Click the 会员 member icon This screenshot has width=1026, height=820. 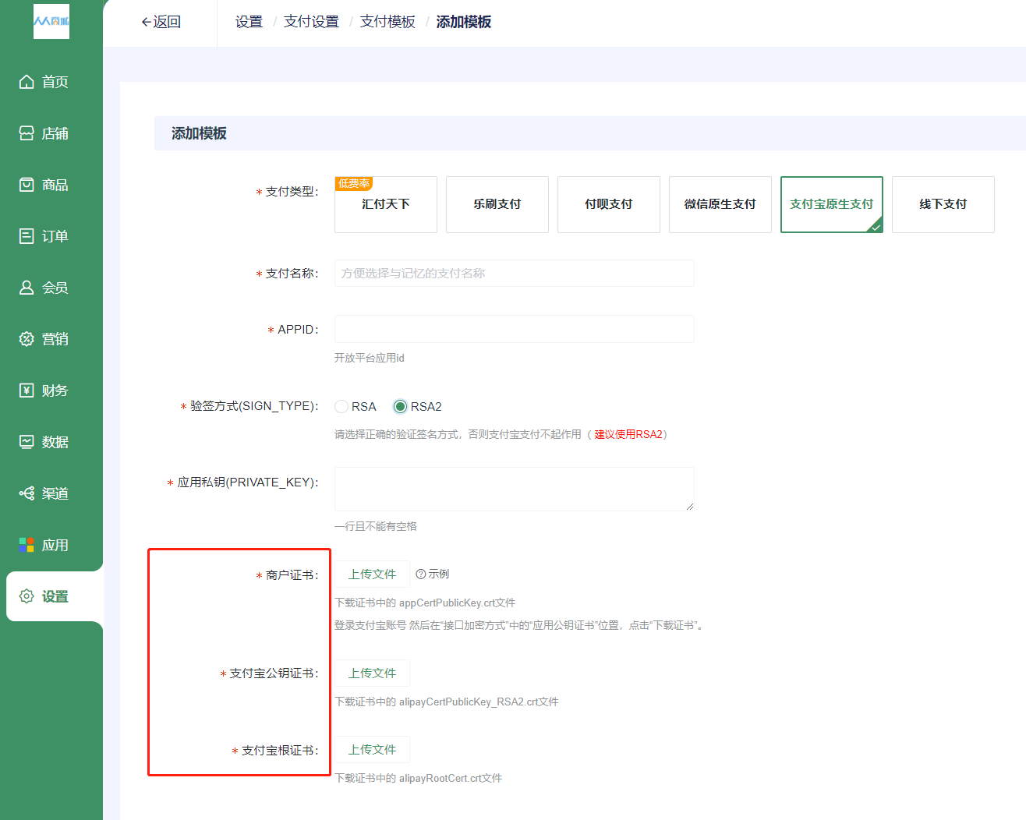point(27,288)
